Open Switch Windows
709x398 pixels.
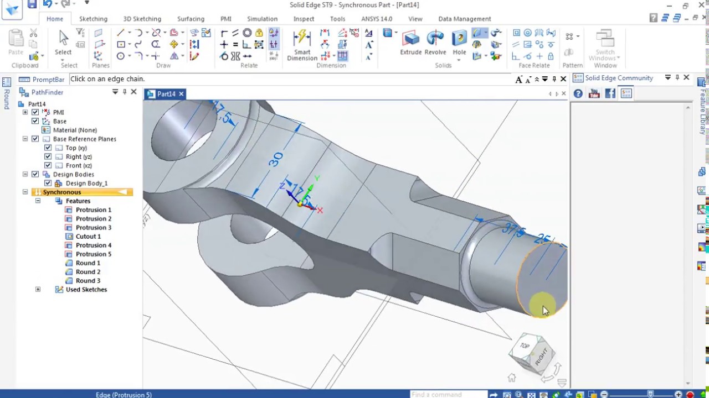[604, 45]
